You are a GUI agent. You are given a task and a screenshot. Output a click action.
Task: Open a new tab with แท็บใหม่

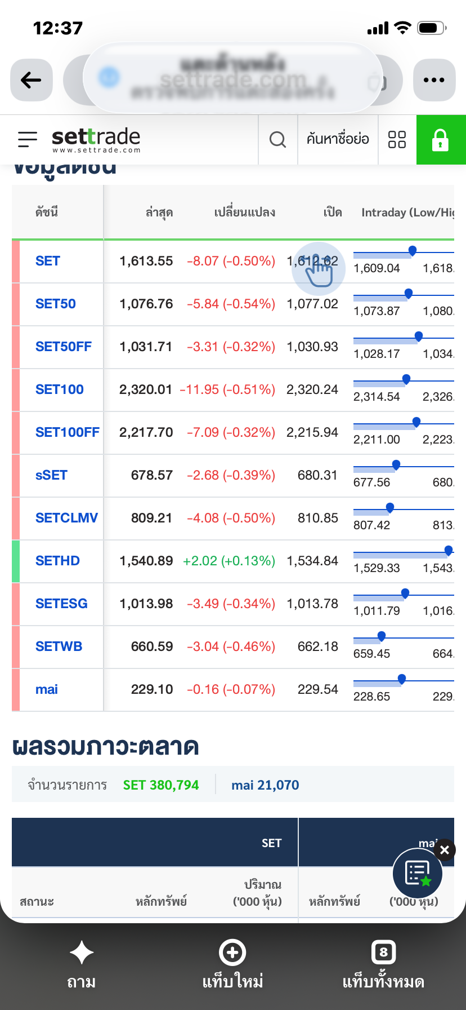[x=232, y=964]
